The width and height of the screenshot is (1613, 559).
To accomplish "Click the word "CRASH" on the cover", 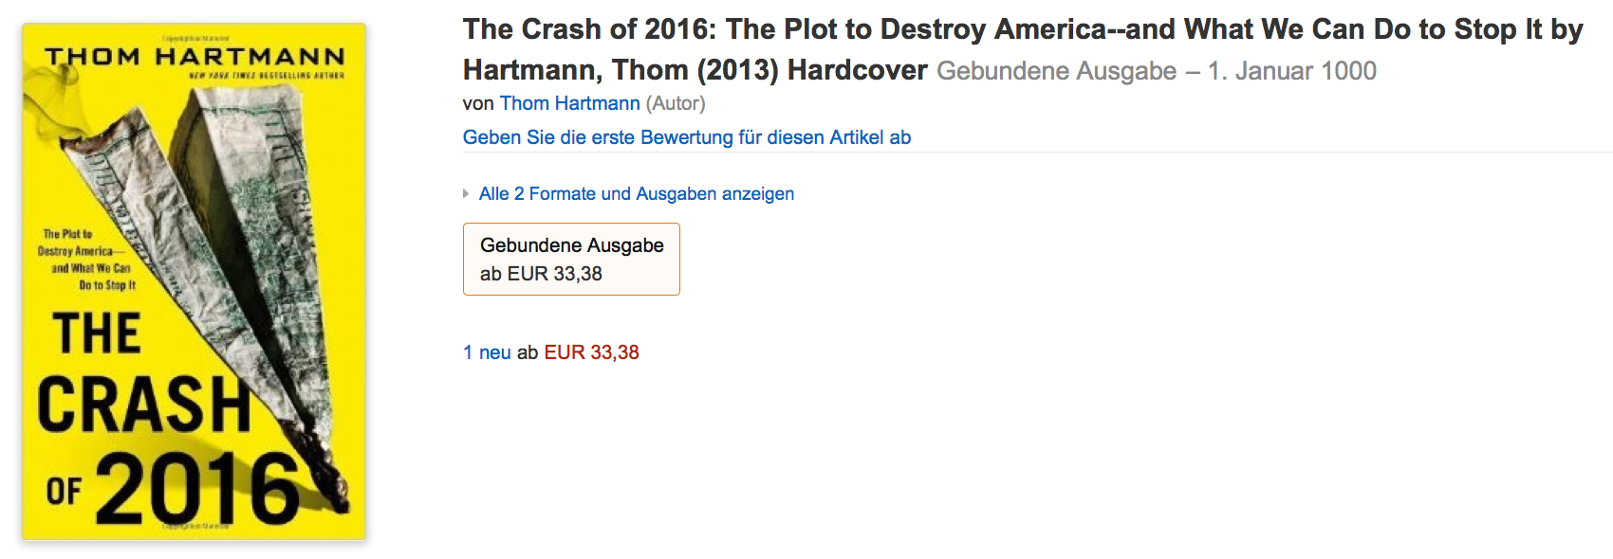I will pyautogui.click(x=142, y=405).
